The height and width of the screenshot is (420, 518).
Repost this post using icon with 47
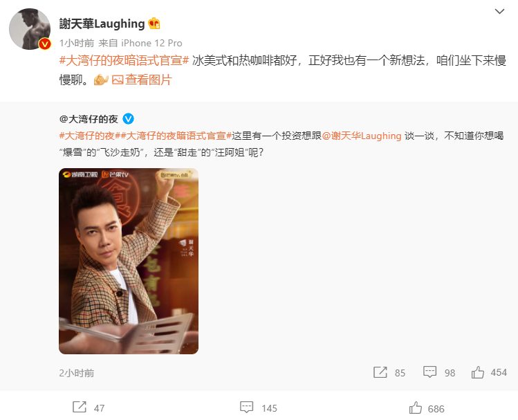[x=80, y=408]
